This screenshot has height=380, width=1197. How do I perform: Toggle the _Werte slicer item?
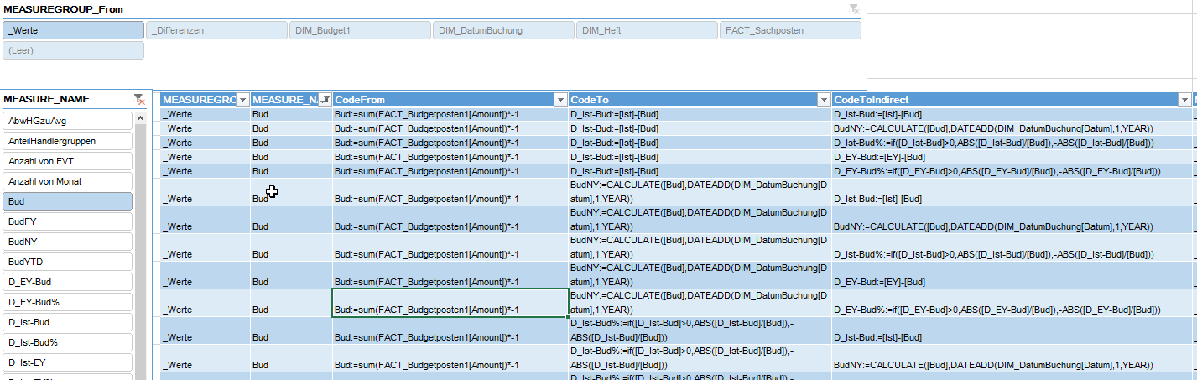(74, 30)
